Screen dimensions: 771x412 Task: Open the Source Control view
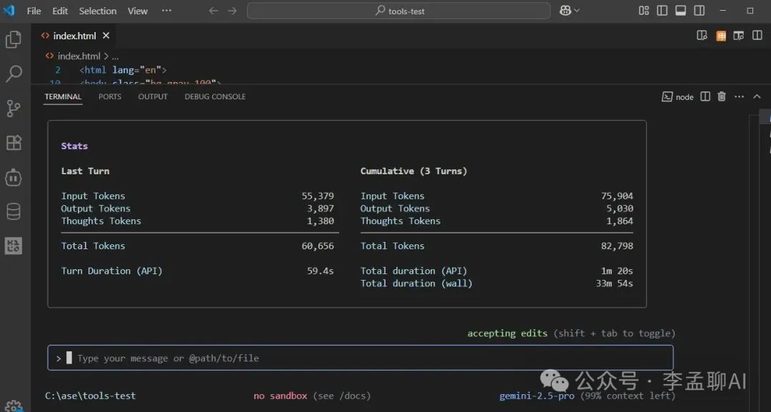click(14, 108)
